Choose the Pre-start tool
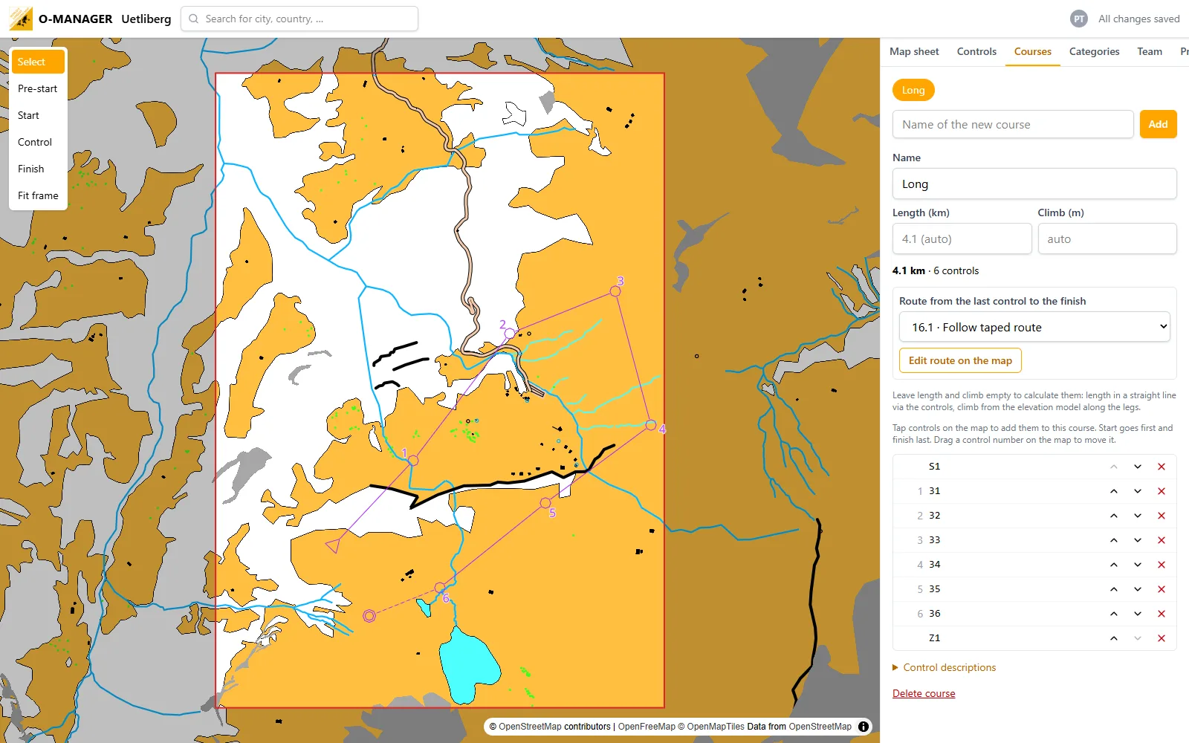1189x743 pixels. pyautogui.click(x=38, y=88)
